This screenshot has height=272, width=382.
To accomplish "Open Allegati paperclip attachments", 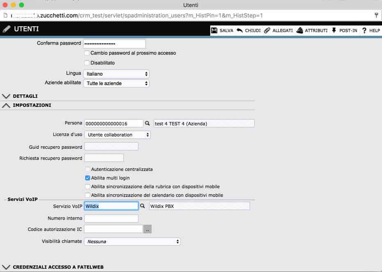I will [x=267, y=30].
